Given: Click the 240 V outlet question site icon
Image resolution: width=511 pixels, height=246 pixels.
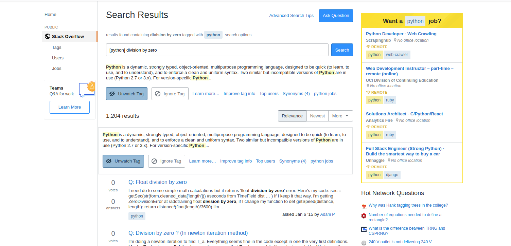Looking at the screenshot, I should [364, 243].
